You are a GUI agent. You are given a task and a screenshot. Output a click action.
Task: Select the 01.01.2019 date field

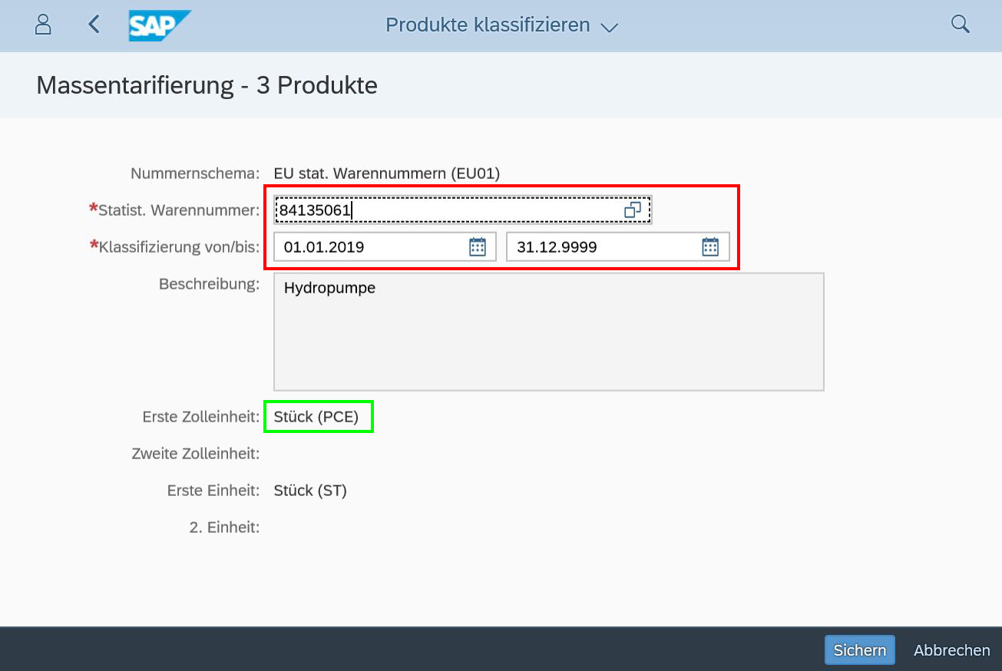click(369, 246)
